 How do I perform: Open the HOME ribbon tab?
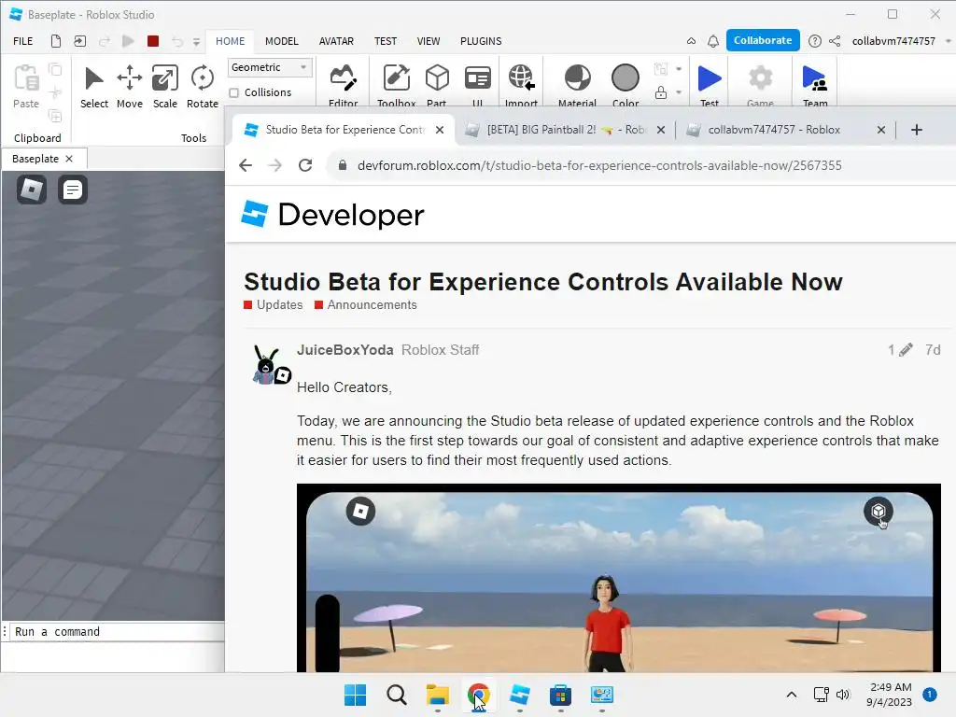coord(230,41)
